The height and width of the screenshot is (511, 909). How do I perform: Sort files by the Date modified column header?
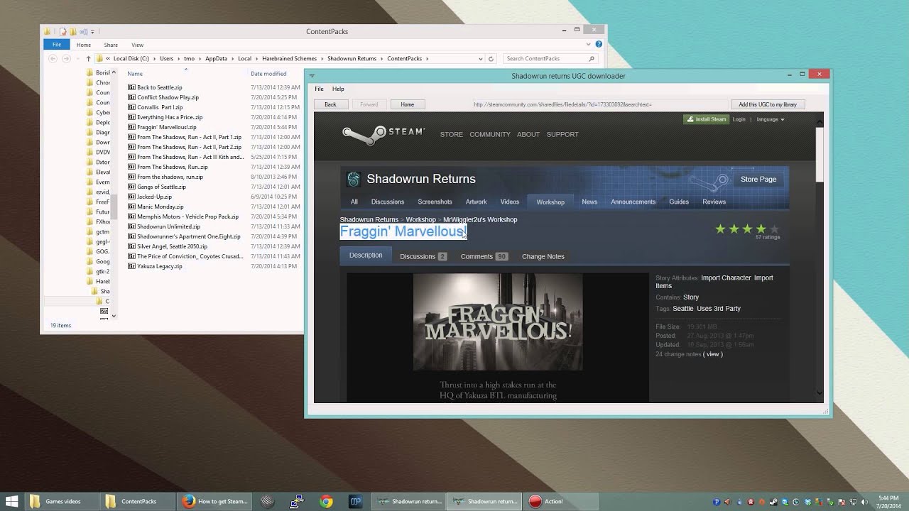click(268, 74)
